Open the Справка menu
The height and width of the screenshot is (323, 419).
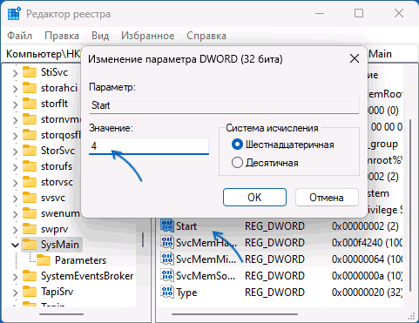coord(206,36)
